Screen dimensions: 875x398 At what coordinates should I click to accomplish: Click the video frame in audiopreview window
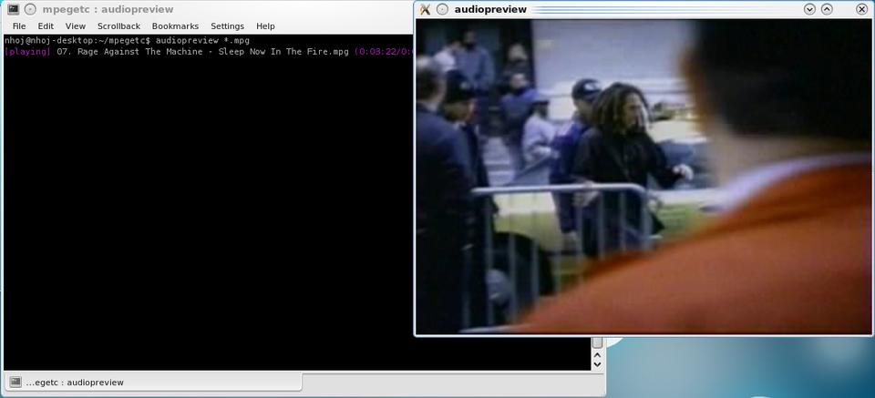click(x=644, y=177)
